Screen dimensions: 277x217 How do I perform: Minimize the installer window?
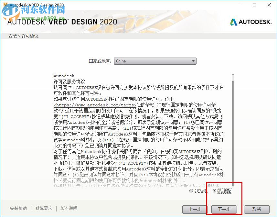[x=240, y=5]
